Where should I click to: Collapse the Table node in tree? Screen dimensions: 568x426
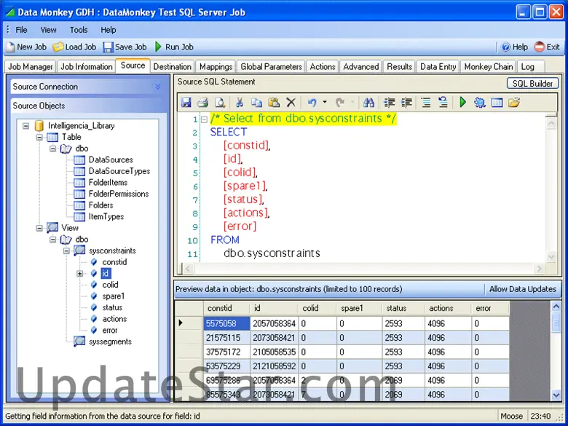coord(39,138)
